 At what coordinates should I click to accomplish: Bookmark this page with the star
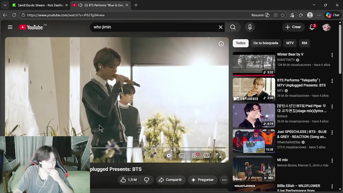coord(283,15)
